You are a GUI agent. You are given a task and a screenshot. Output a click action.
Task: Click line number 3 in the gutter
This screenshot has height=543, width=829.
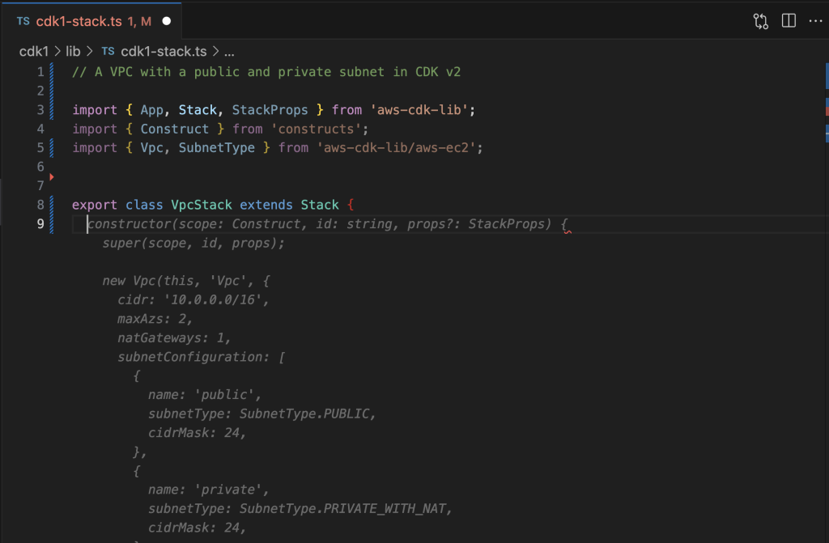tap(40, 110)
